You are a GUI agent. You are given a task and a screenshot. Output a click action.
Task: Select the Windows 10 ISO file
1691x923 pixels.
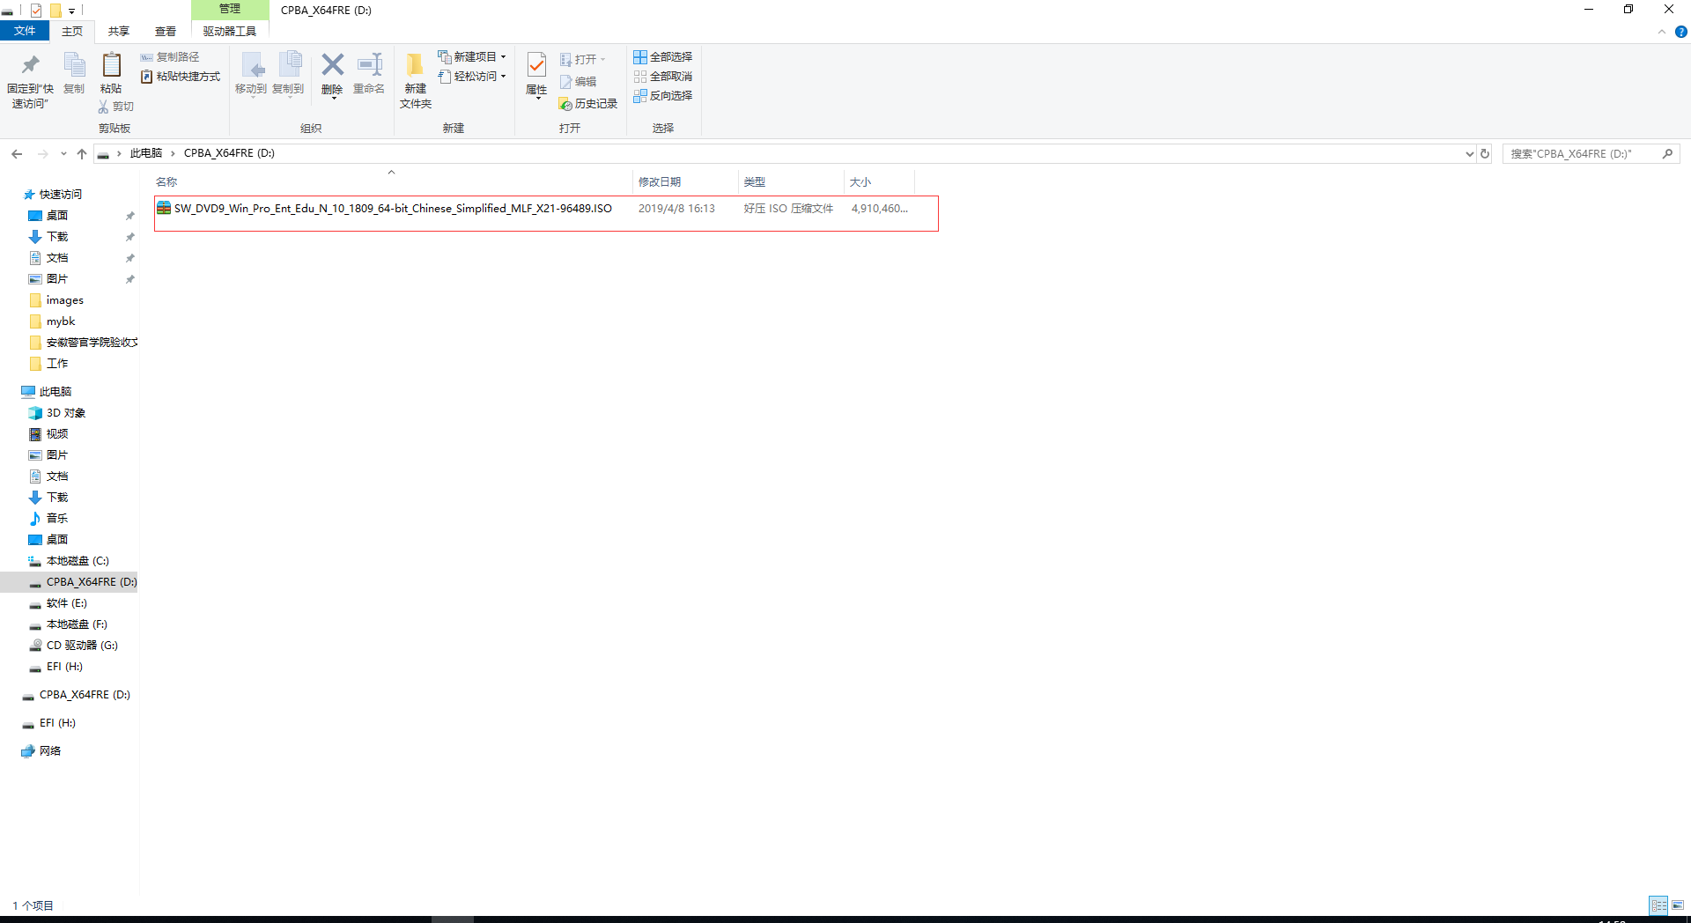(x=392, y=209)
